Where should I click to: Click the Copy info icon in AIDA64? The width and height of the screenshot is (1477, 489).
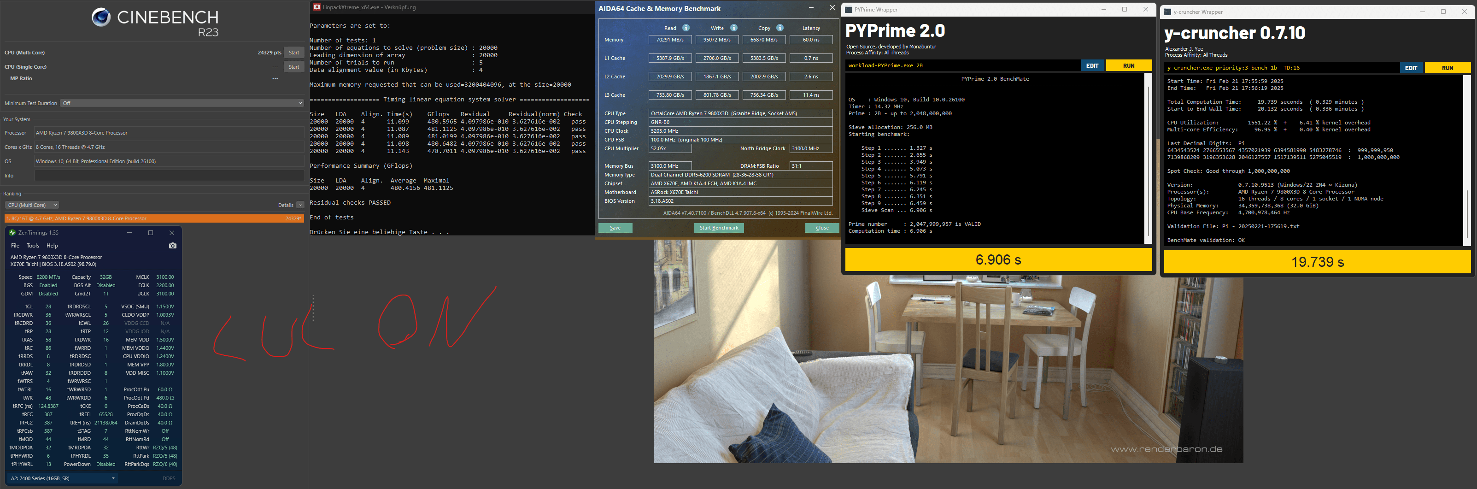(780, 28)
